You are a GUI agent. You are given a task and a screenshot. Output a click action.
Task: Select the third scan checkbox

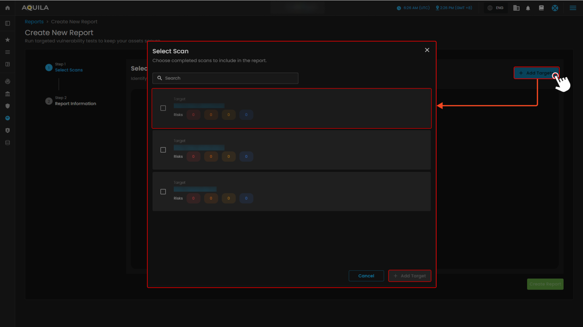[x=163, y=191]
